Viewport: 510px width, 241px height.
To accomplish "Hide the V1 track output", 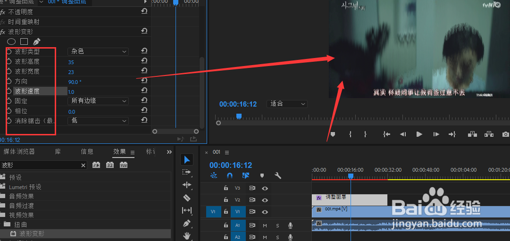I will tap(265, 212).
